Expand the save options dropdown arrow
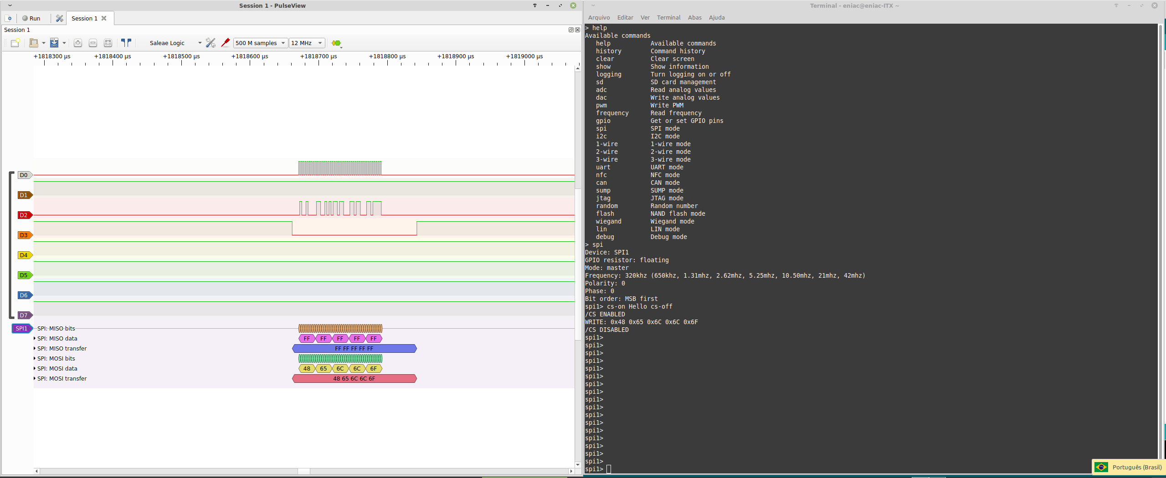The width and height of the screenshot is (1166, 478). pyautogui.click(x=64, y=43)
